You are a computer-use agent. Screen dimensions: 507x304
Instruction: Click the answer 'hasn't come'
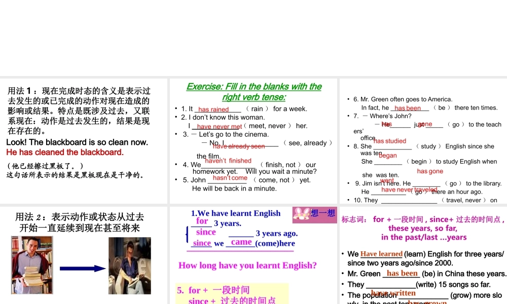(x=230, y=178)
